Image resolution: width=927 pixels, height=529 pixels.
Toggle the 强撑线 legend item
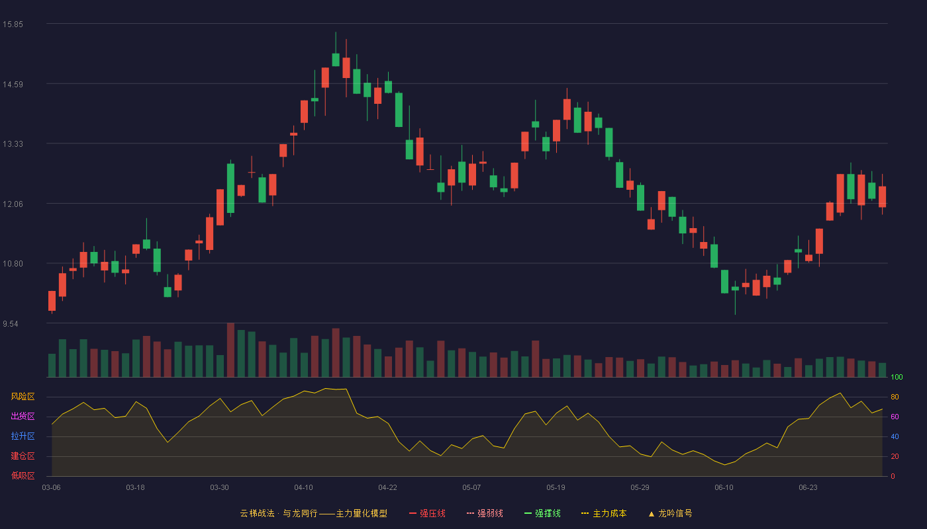[x=542, y=513]
